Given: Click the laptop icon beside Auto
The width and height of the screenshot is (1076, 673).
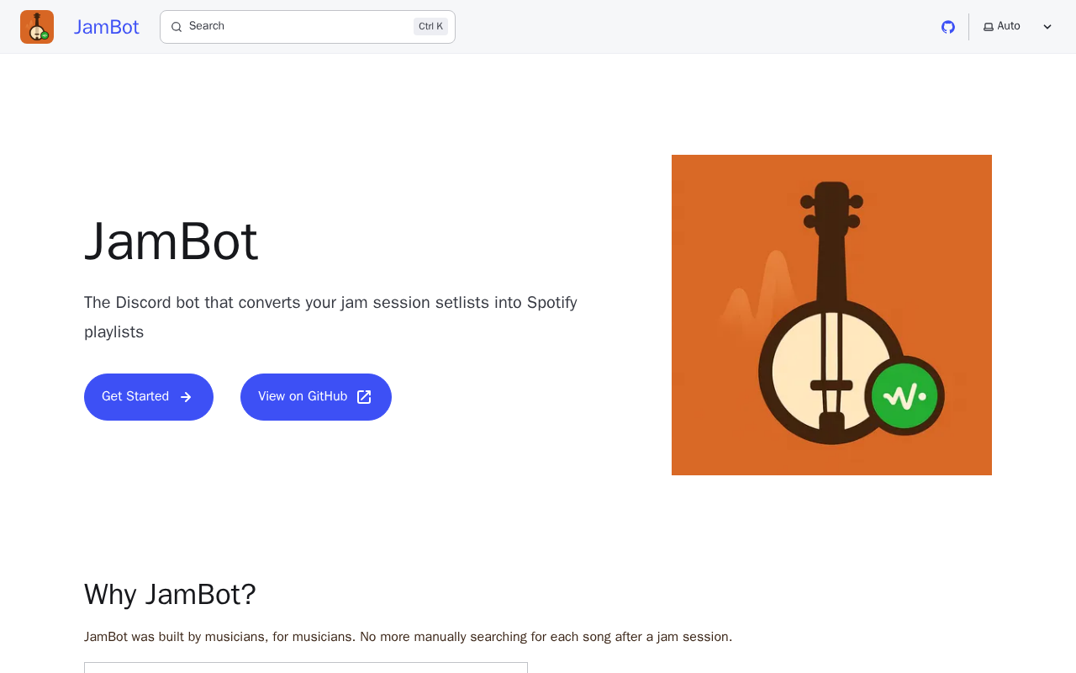Looking at the screenshot, I should coord(989,27).
